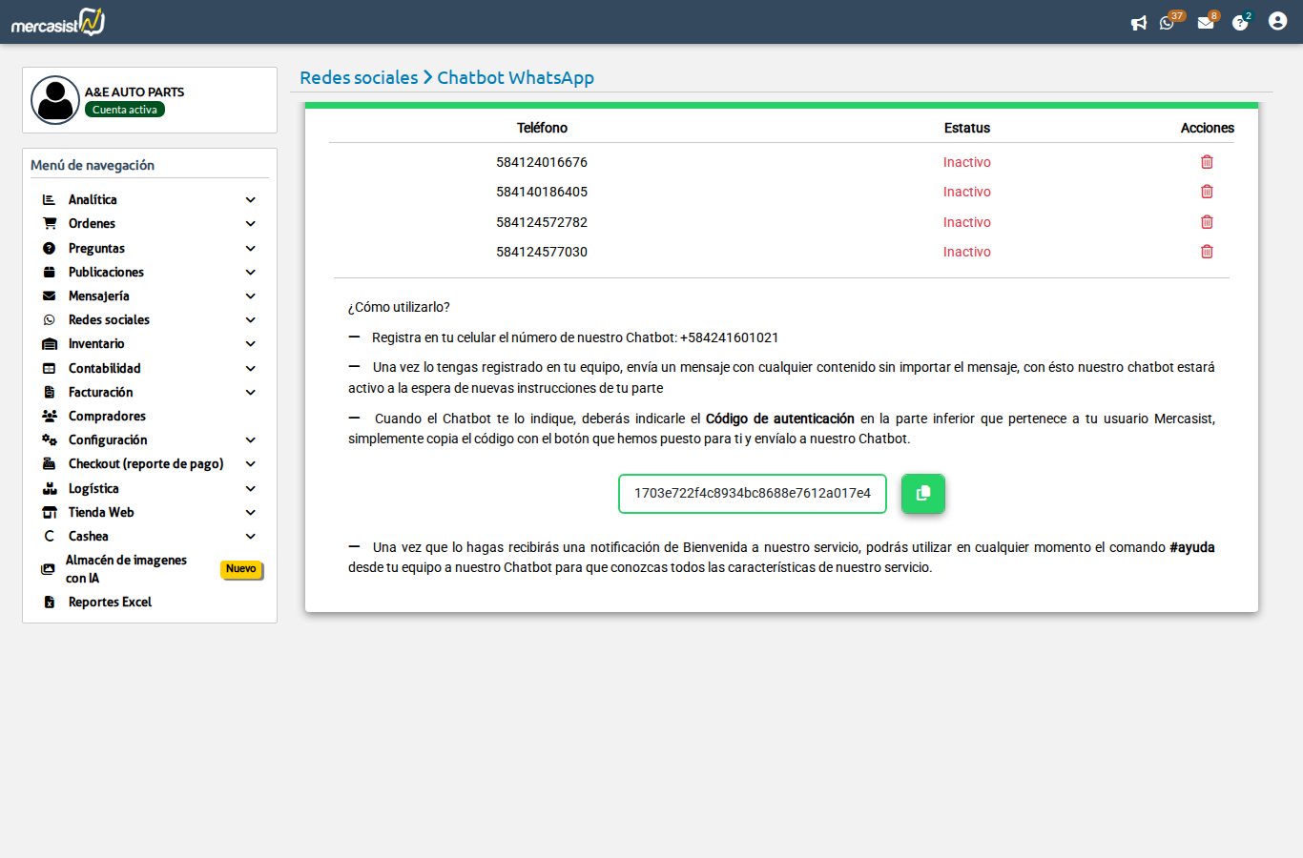
Task: Expand the Configuración section
Action: pyautogui.click(x=250, y=439)
